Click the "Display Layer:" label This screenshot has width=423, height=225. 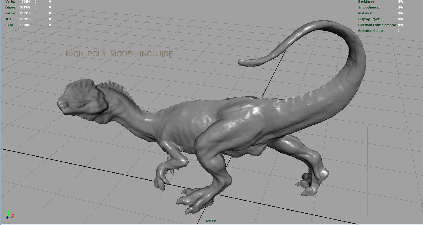tap(369, 19)
